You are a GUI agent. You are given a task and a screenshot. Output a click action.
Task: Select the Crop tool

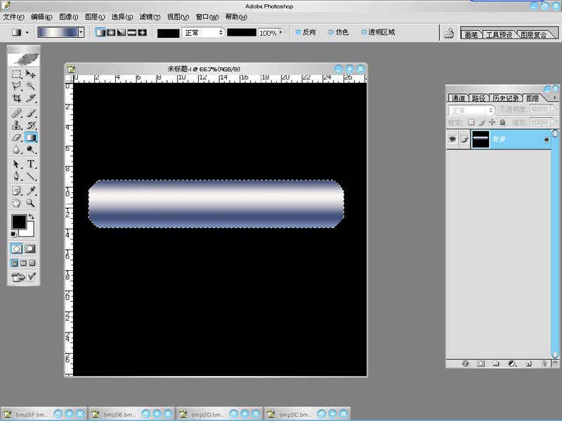pos(17,99)
